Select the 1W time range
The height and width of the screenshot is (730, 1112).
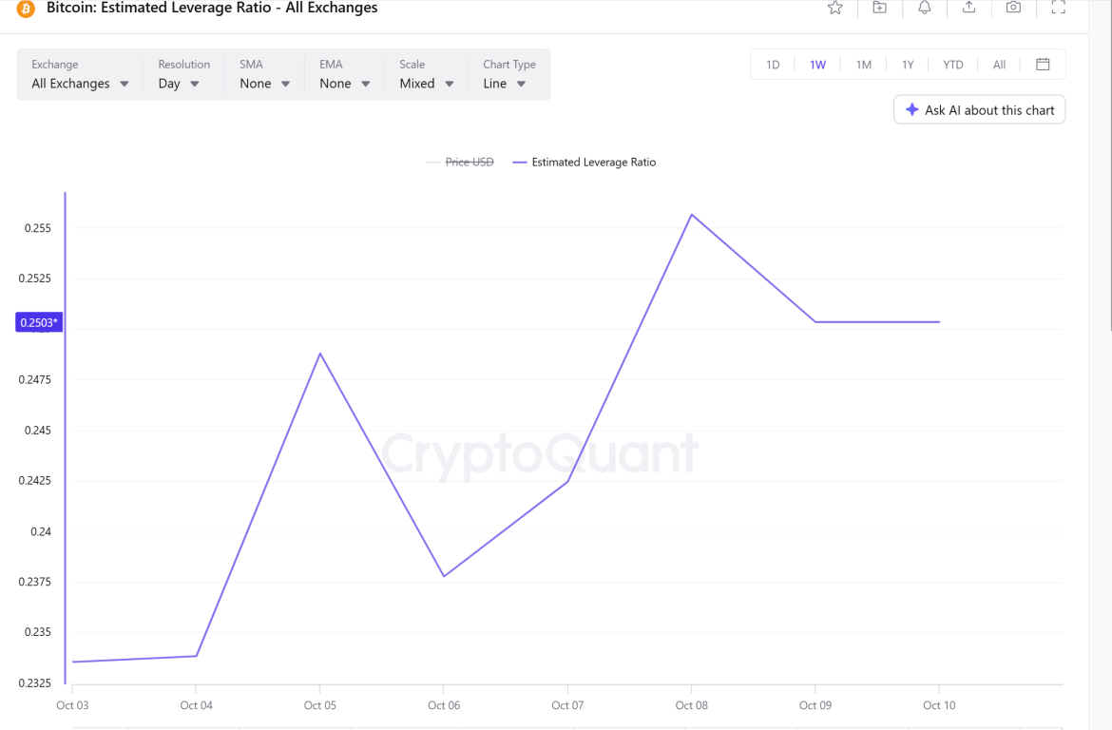pyautogui.click(x=817, y=65)
